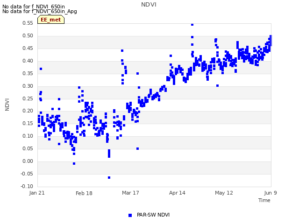Select the PAR-SW NDVI legend label
The width and height of the screenshot is (299, 224).
(x=153, y=215)
